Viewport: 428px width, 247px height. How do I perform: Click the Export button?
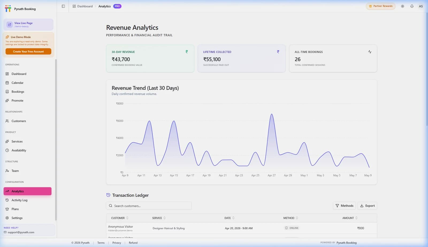(367, 206)
